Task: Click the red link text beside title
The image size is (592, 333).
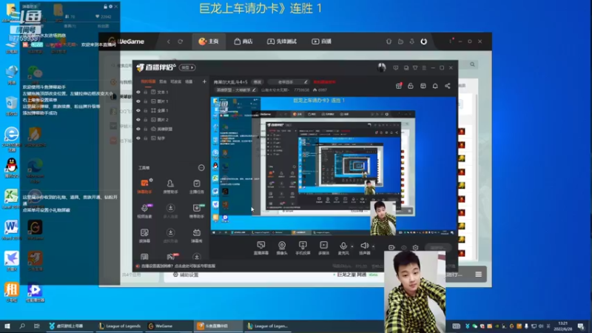Action: pyautogui.click(x=324, y=82)
